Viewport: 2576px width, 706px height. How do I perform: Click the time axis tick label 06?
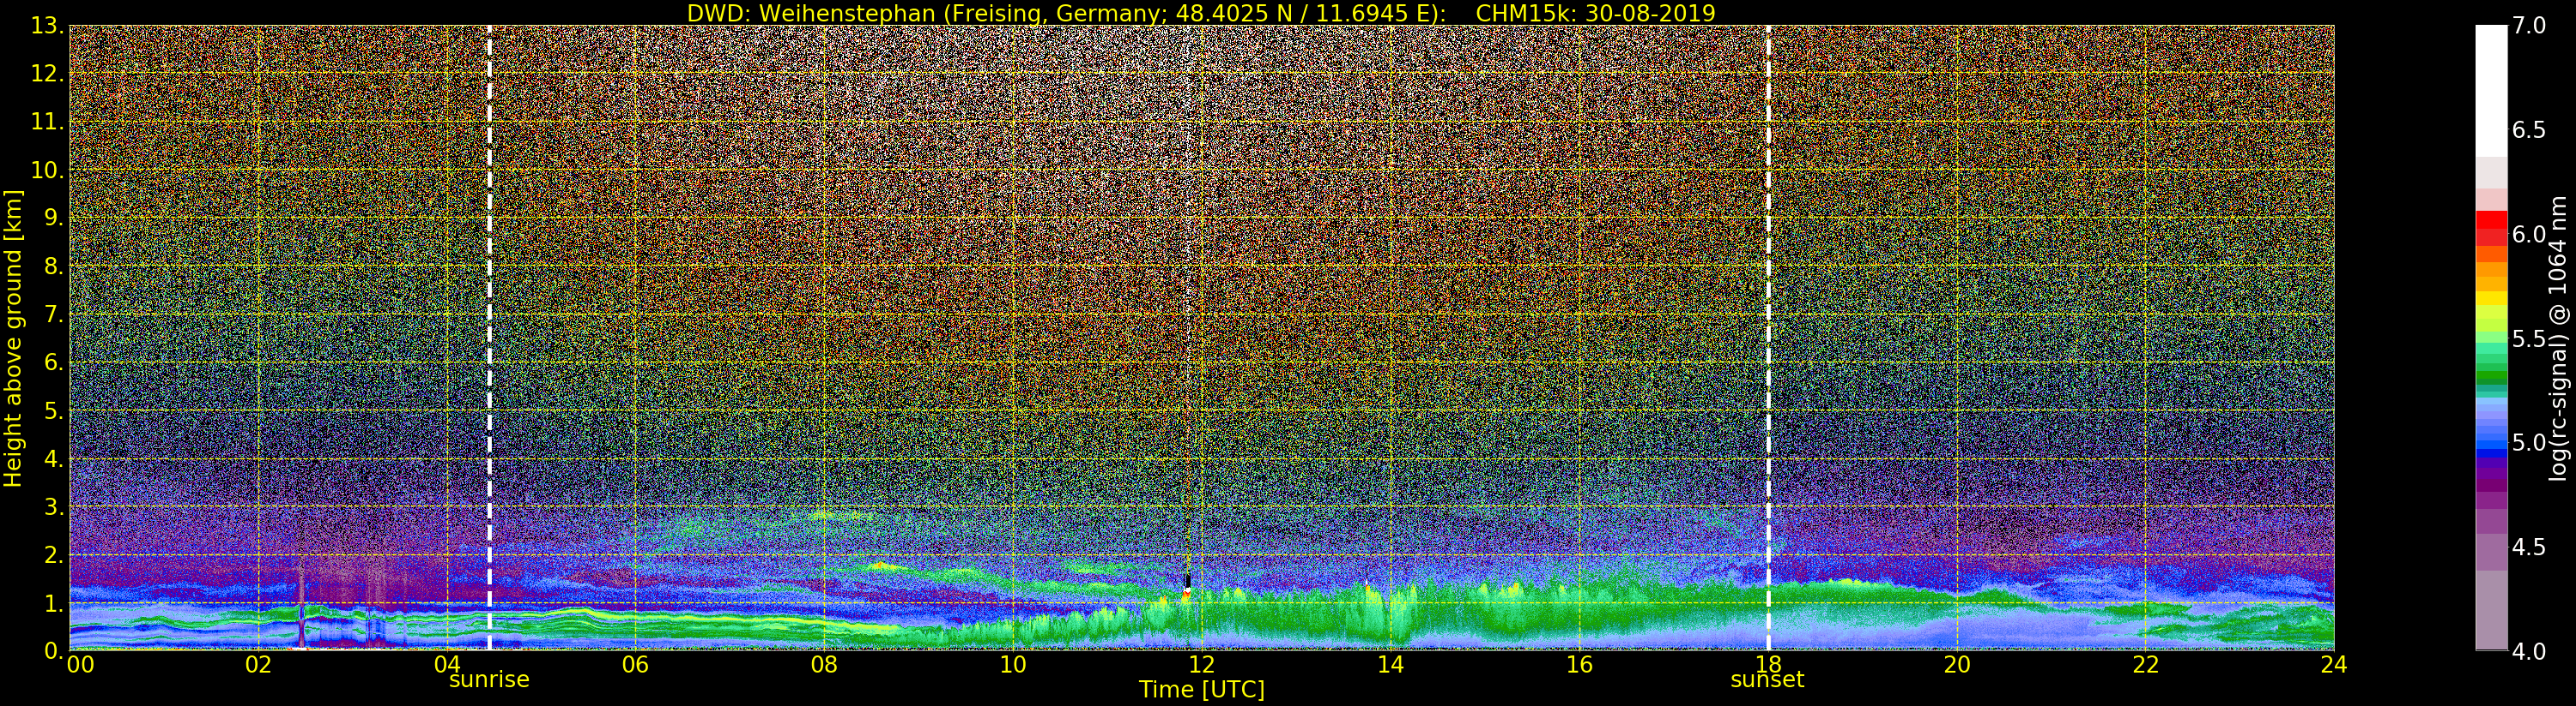pyautogui.click(x=636, y=665)
